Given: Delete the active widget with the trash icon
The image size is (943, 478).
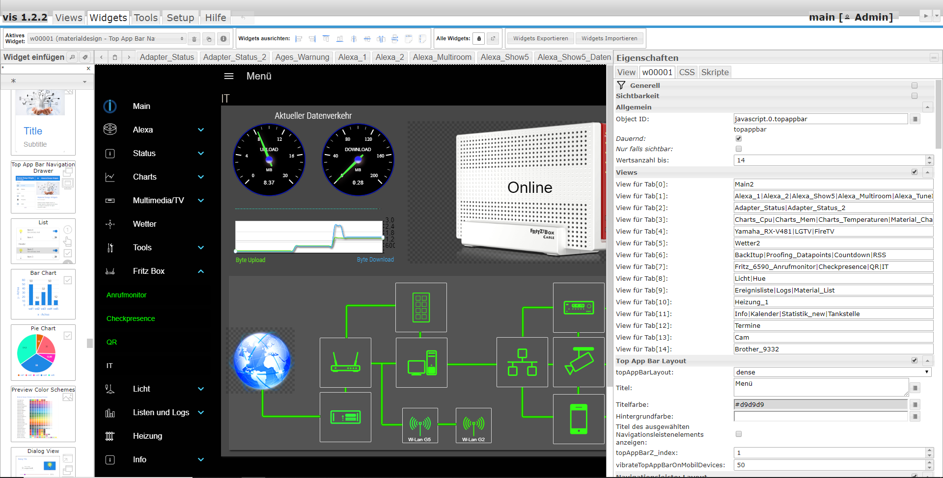Looking at the screenshot, I should click(194, 39).
